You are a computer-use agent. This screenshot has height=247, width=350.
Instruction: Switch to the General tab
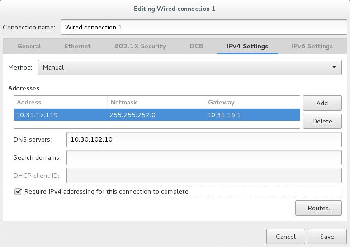point(29,46)
